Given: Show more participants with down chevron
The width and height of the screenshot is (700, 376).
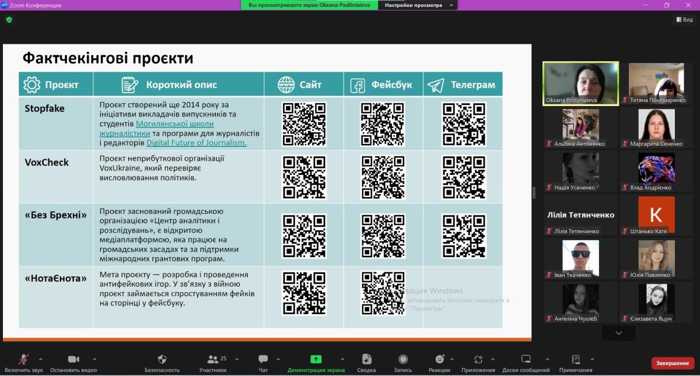Looking at the screenshot, I should pos(619,333).
